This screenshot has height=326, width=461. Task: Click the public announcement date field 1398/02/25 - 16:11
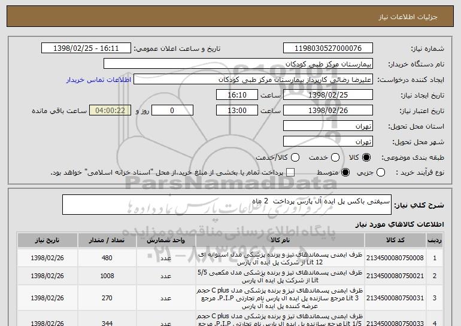pyautogui.click(x=86, y=48)
